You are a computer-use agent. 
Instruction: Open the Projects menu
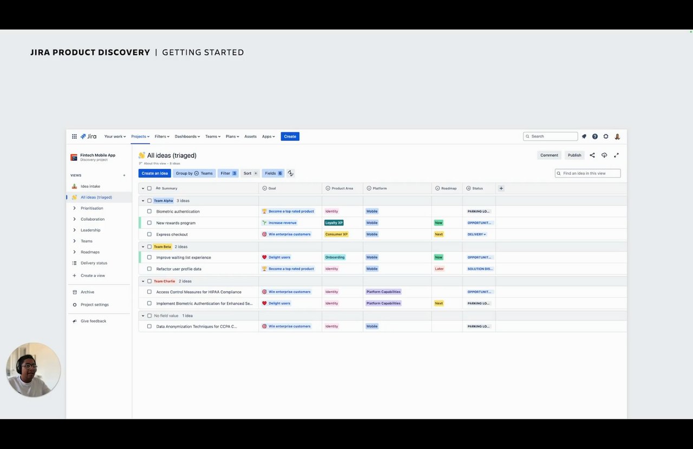tap(140, 136)
